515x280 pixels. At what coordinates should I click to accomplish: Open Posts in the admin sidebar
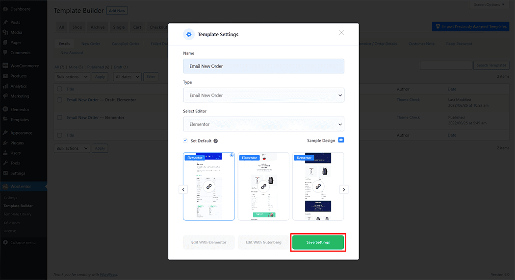click(16, 23)
